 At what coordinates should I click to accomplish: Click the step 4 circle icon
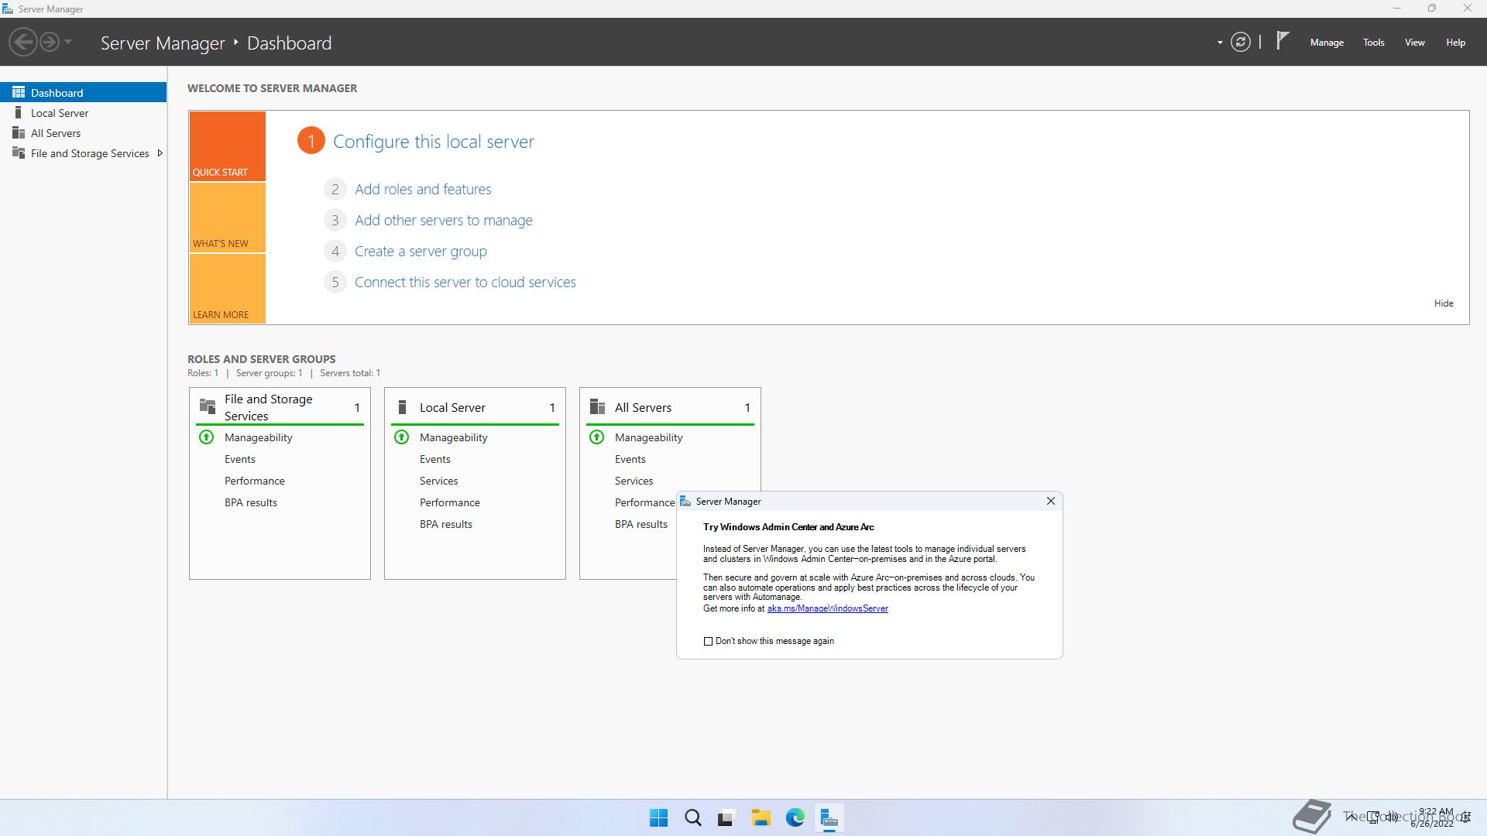(335, 251)
